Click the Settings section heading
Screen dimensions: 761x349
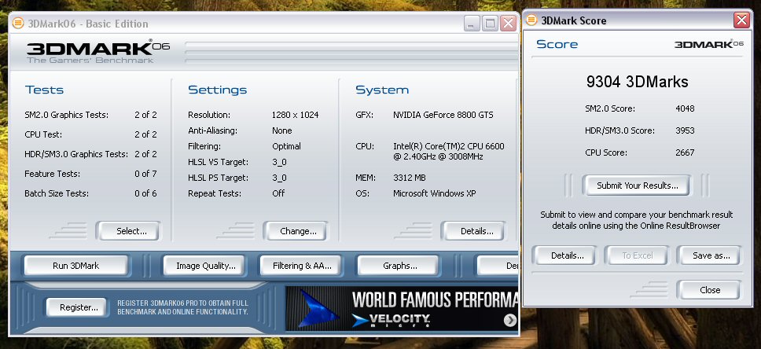click(218, 90)
